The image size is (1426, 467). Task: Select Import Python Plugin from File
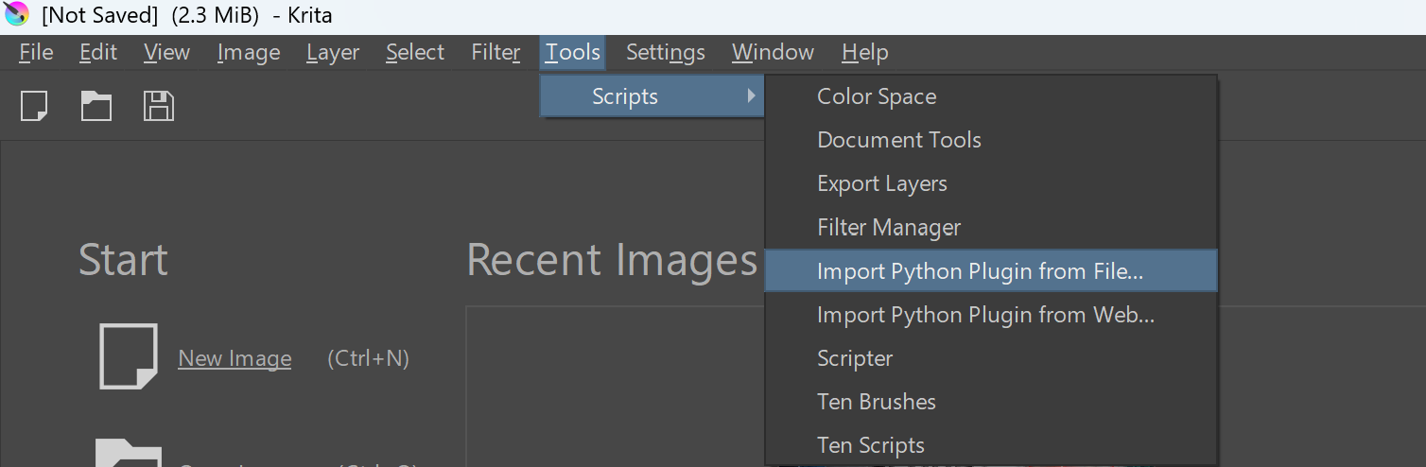point(980,271)
